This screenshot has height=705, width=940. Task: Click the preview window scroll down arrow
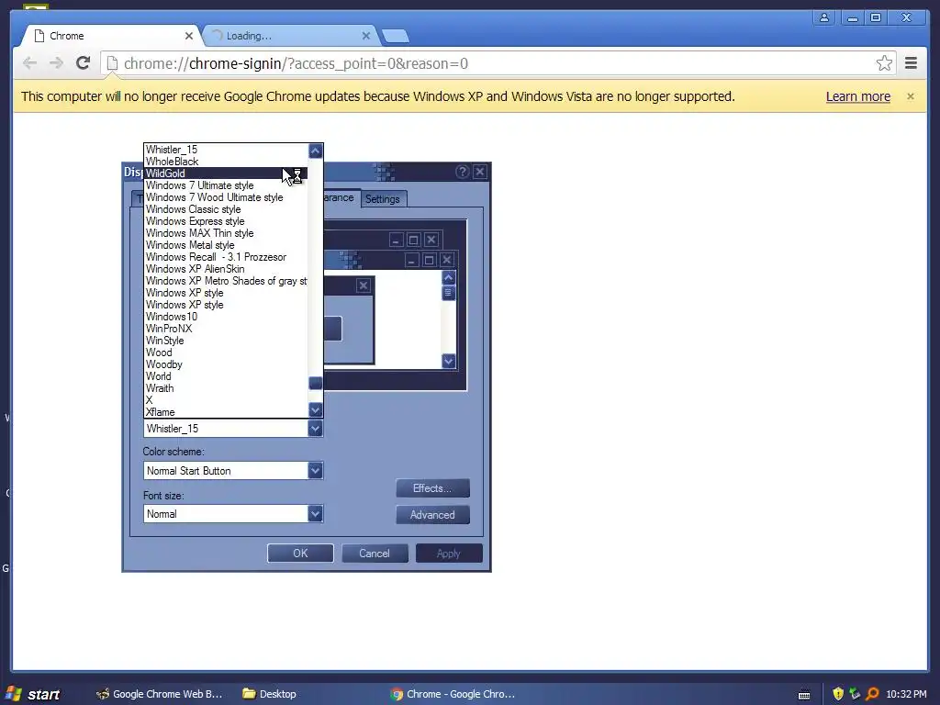pyautogui.click(x=448, y=361)
